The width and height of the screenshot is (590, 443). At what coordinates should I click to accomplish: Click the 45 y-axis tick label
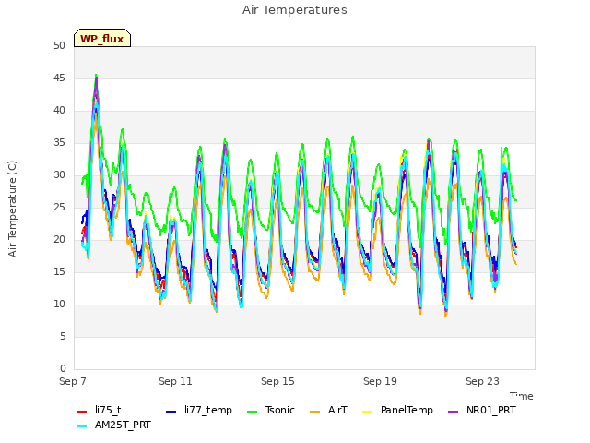(59, 78)
